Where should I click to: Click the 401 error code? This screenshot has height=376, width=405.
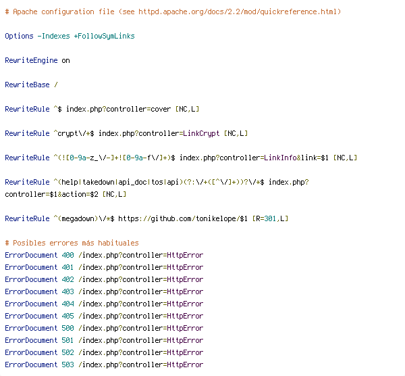click(67, 267)
